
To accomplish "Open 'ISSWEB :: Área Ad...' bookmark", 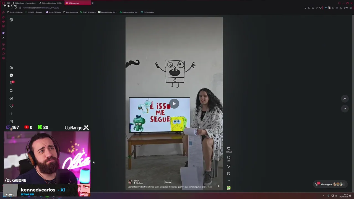I will point(34,12).
